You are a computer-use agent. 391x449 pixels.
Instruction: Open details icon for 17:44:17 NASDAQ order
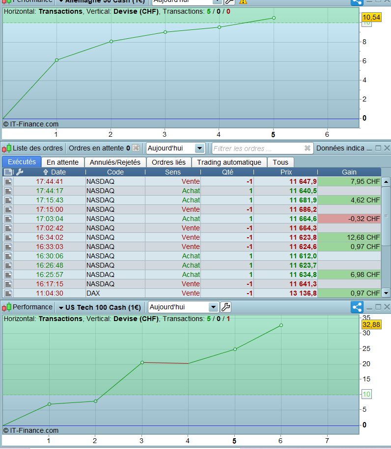pos(8,191)
